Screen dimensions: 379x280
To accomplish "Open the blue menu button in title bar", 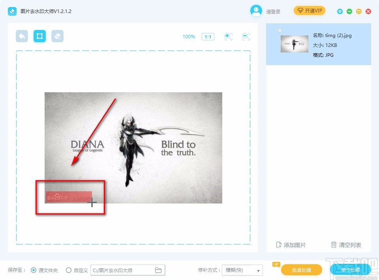I will click(340, 11).
